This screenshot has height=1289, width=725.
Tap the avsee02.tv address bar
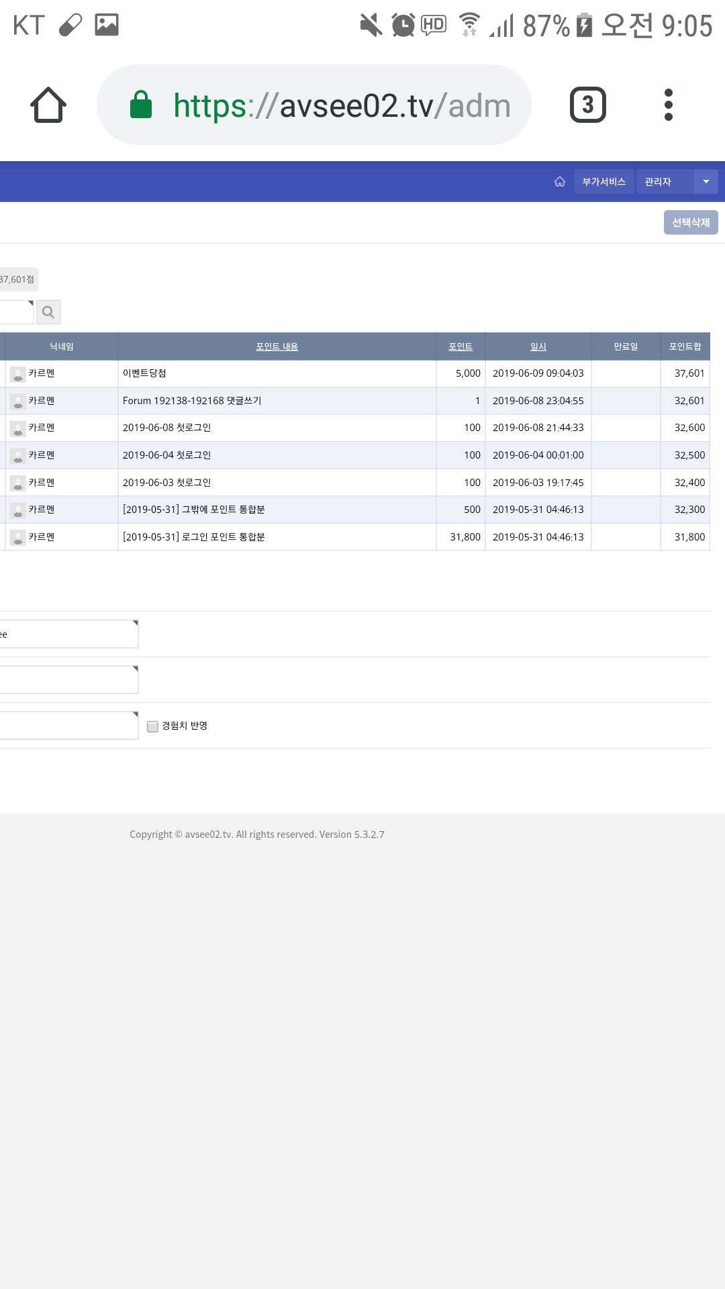pos(314,105)
